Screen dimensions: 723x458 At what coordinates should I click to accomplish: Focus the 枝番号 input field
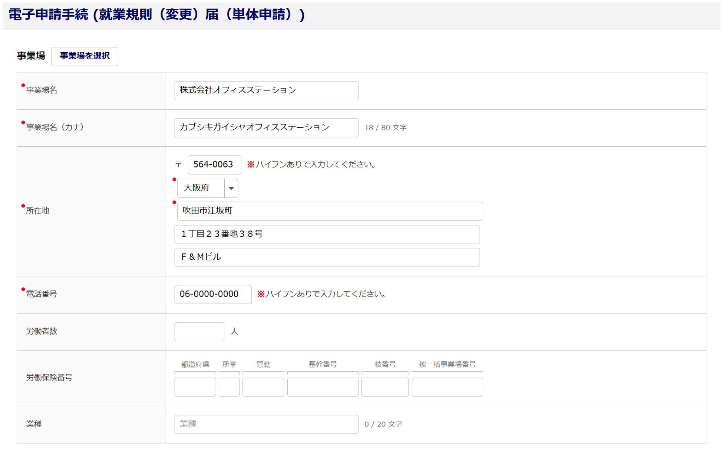[x=384, y=387]
